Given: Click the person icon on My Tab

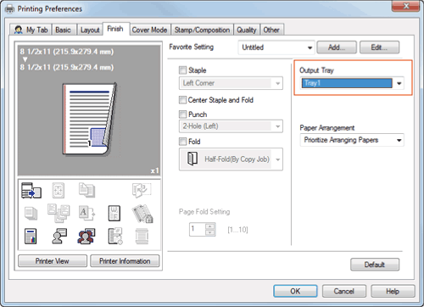Looking at the screenshot, I should click(x=19, y=30).
